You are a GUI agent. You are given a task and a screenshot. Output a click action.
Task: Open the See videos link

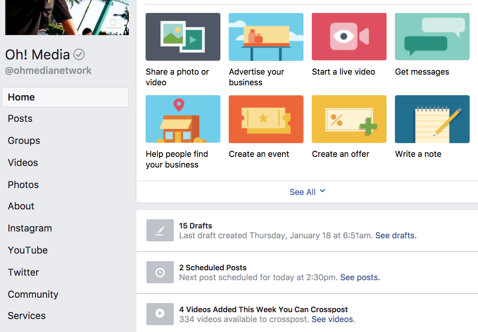(x=333, y=319)
